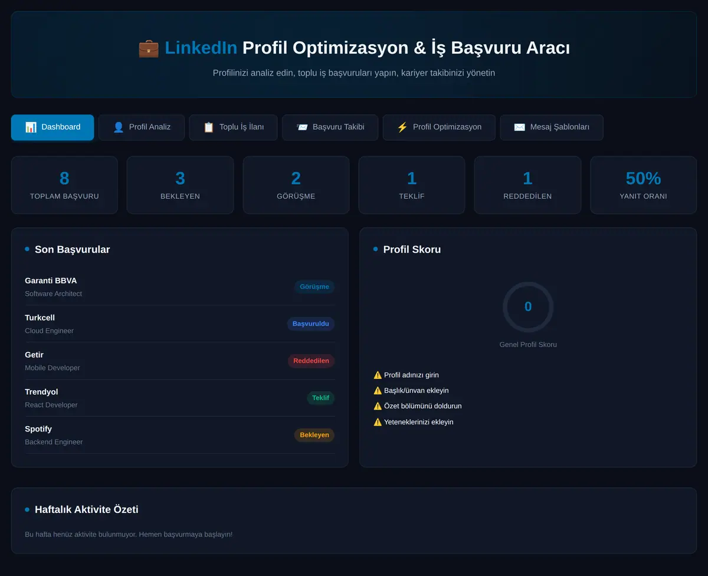Click warning icon beside 'Profil adınızı girin'
Screen dimensions: 708x576
pyautogui.click(x=378, y=375)
